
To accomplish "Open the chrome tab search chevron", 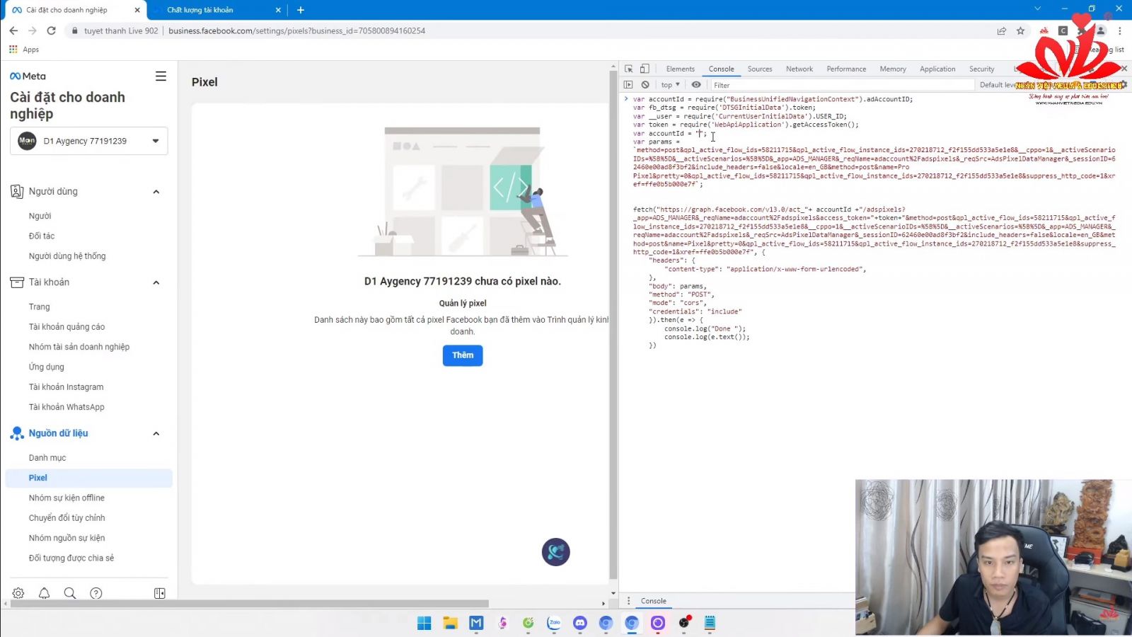I will [x=1037, y=9].
